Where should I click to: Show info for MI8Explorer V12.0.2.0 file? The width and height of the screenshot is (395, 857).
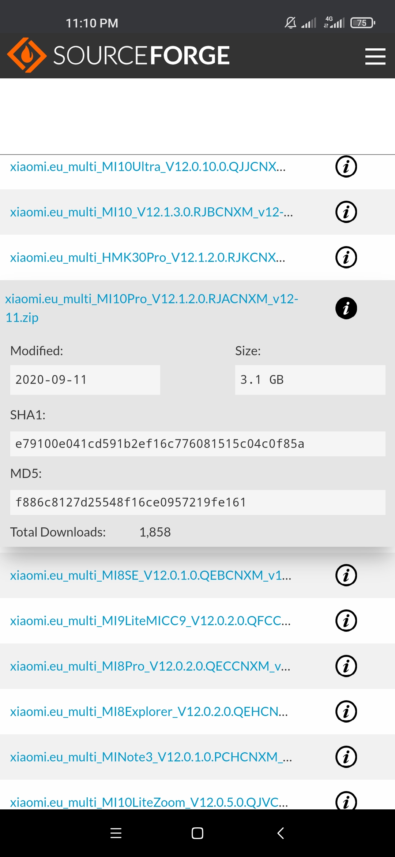pyautogui.click(x=346, y=712)
